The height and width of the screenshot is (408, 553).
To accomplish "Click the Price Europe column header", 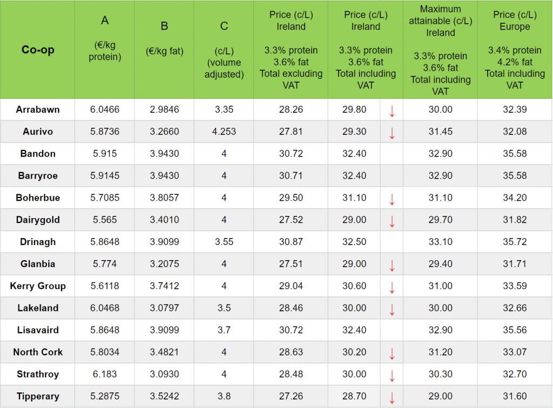I will pyautogui.click(x=515, y=50).
